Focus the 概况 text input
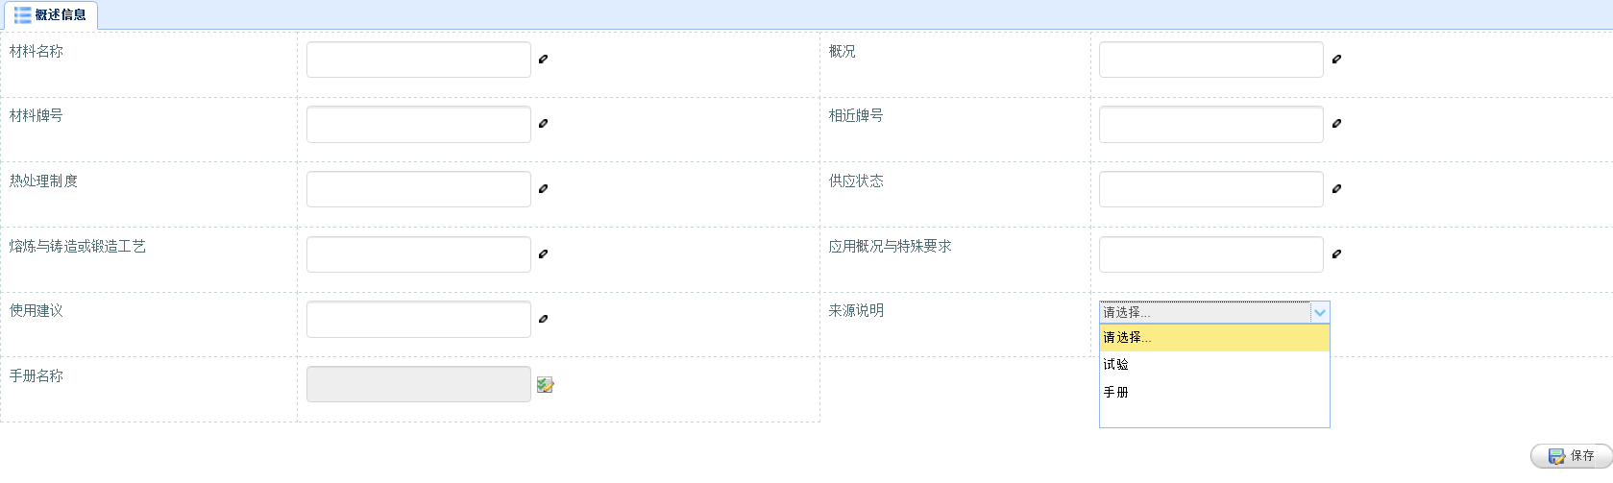1613x483 pixels. click(x=1211, y=60)
